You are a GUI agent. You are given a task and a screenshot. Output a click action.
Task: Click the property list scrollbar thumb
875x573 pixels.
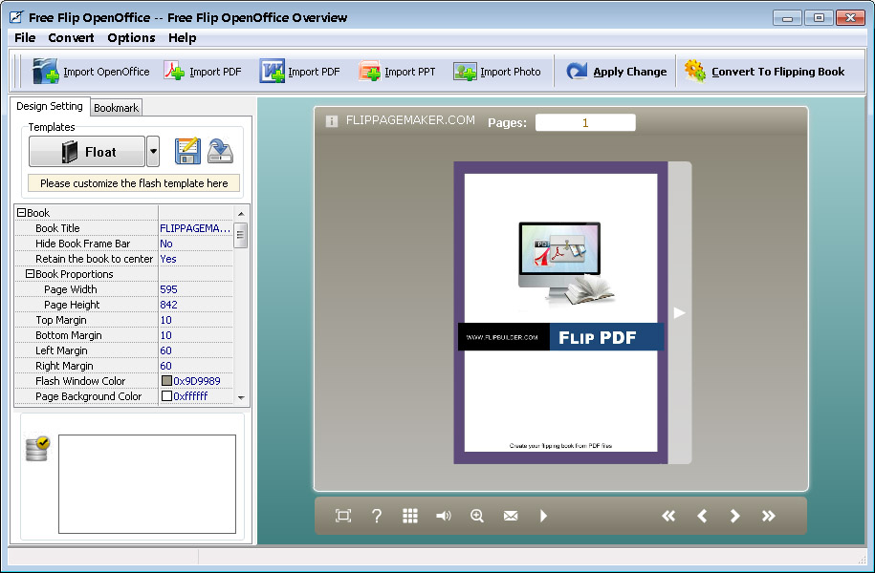[x=241, y=235]
